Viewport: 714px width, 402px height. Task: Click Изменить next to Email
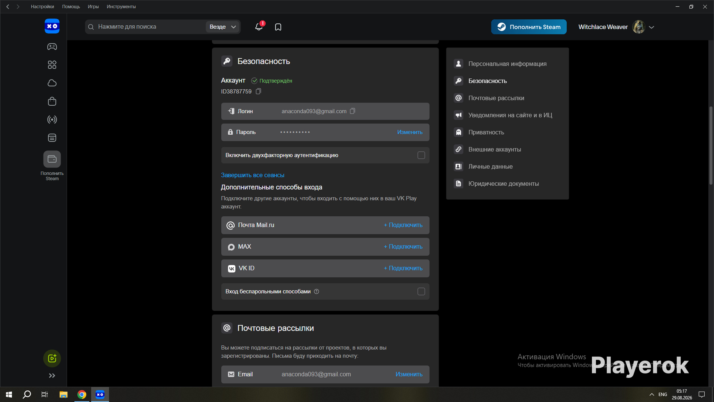(x=409, y=374)
